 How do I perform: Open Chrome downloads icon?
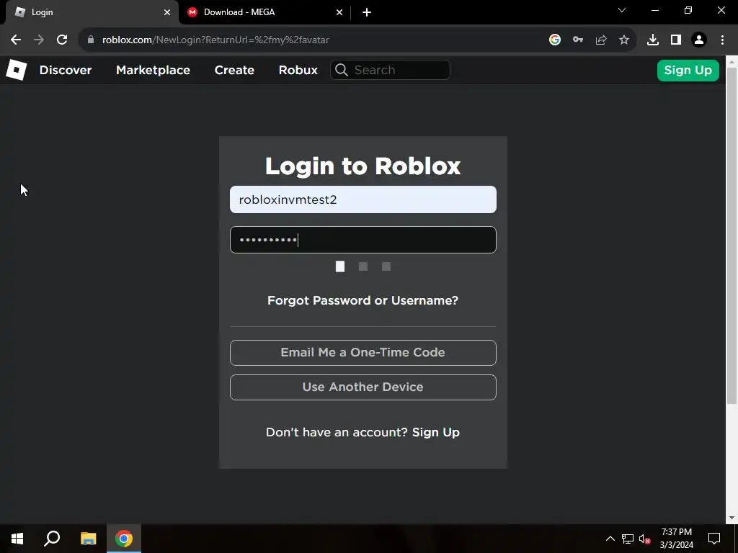coord(653,40)
